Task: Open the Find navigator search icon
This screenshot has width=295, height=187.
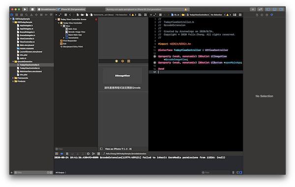Action: click(27, 15)
